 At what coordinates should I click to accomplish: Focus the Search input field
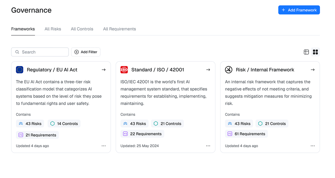[x=44, y=52]
